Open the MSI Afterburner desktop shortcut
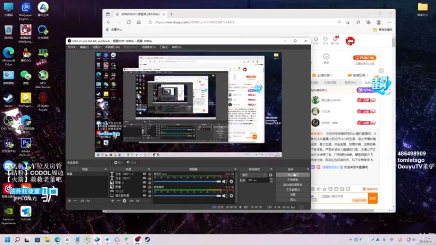Image resolution: width=436 pixels, height=245 pixels. [43, 79]
